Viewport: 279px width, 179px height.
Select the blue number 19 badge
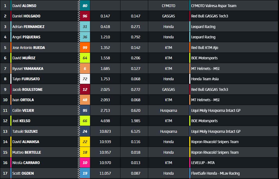[x=85, y=173]
